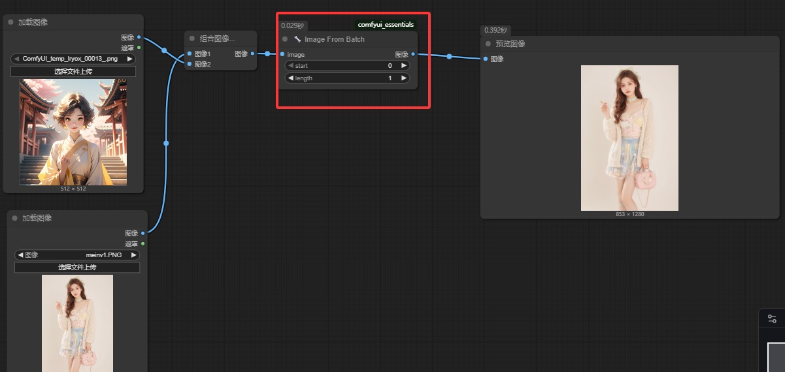The height and width of the screenshot is (372, 785).
Task: Open the minimap settings sliders icon
Action: tap(772, 319)
